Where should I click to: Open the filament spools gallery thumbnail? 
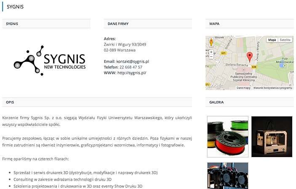click(x=228, y=137)
